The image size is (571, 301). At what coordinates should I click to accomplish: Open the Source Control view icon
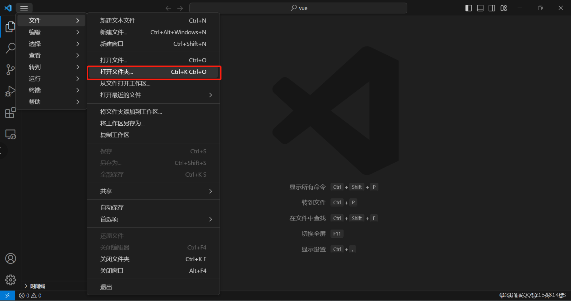(x=10, y=69)
